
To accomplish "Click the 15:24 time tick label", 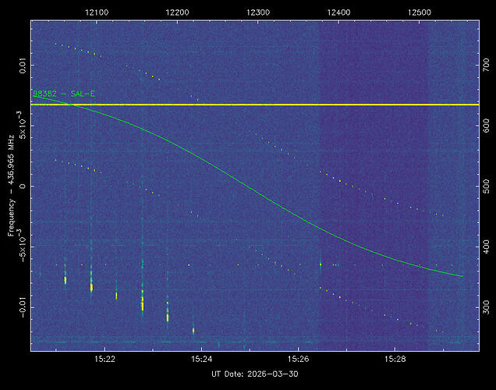I will point(201,360).
